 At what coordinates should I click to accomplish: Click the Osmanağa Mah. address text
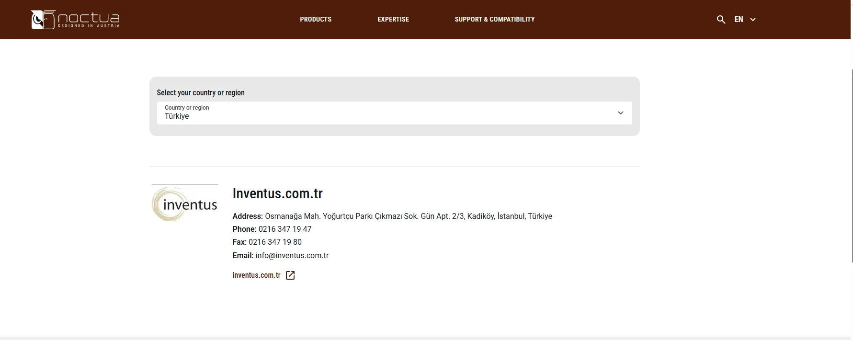409,216
